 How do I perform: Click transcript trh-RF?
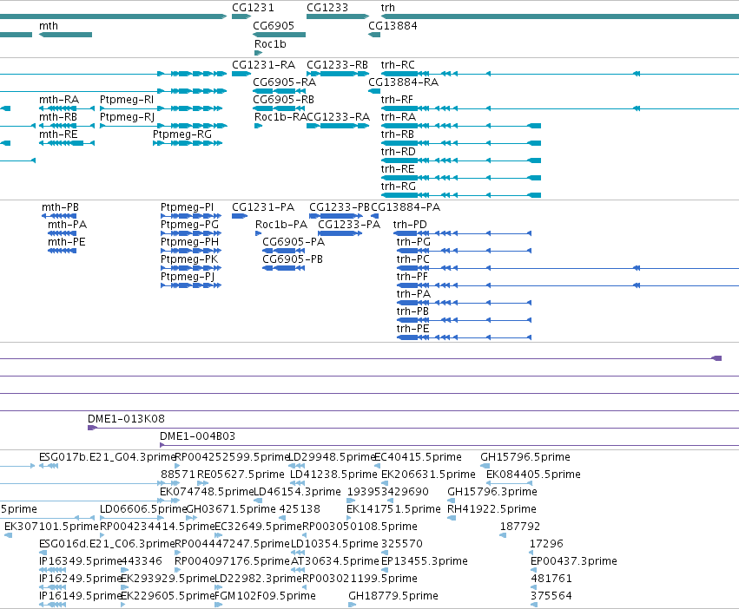tap(560, 108)
